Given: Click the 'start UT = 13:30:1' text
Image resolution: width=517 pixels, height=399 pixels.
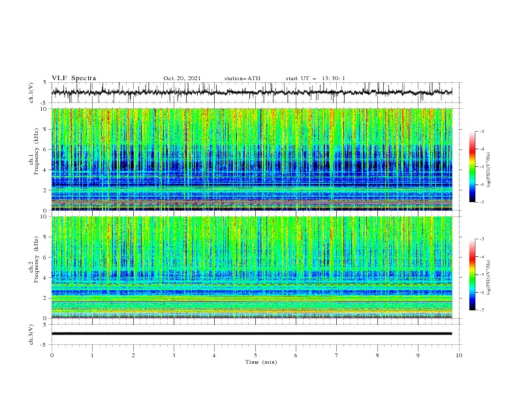Looking at the screenshot, I should (x=315, y=78).
